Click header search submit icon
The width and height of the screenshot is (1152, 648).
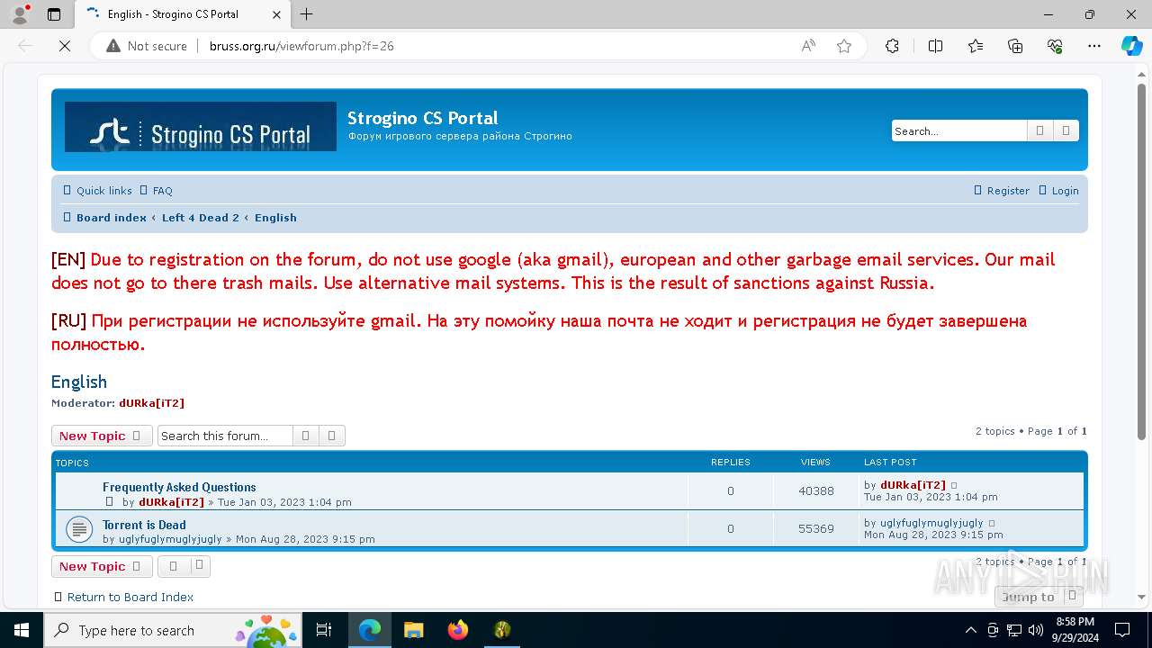click(x=1039, y=130)
